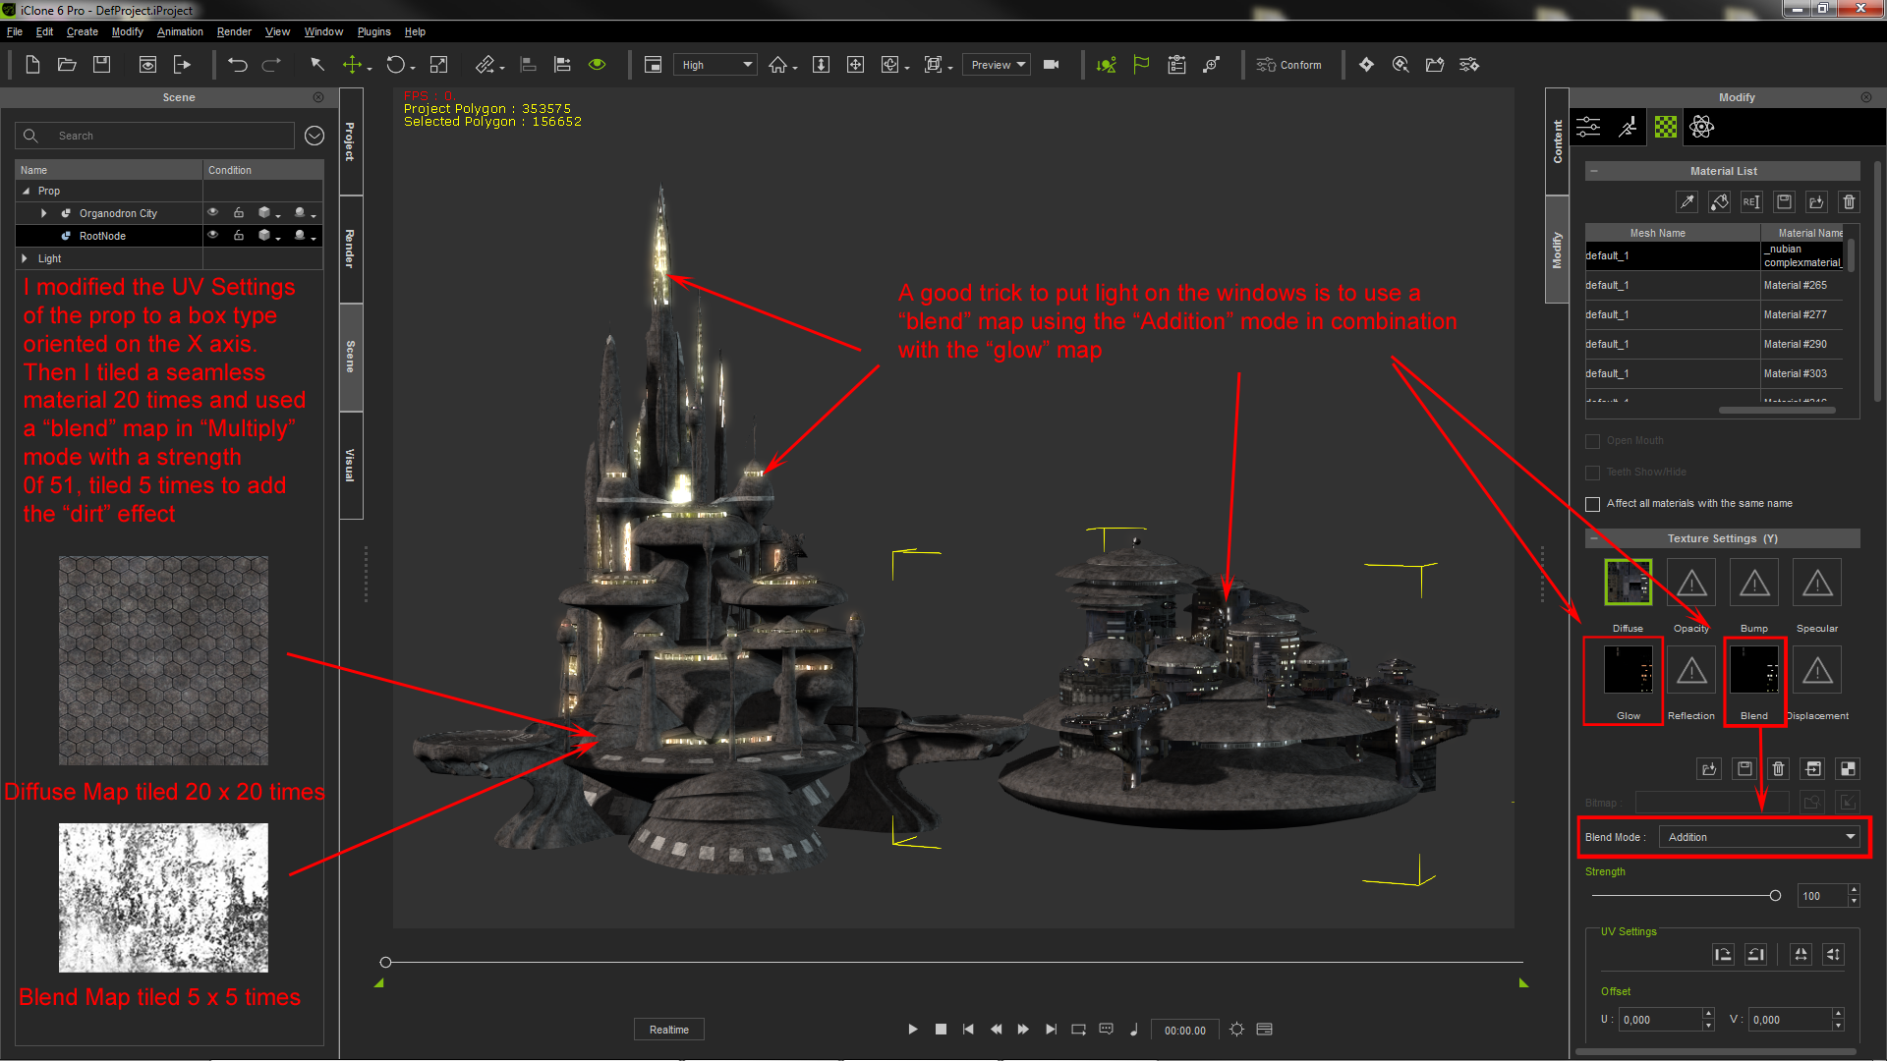The height and width of the screenshot is (1061, 1887).
Task: Check Affect all materials with same name
Action: click(1593, 504)
